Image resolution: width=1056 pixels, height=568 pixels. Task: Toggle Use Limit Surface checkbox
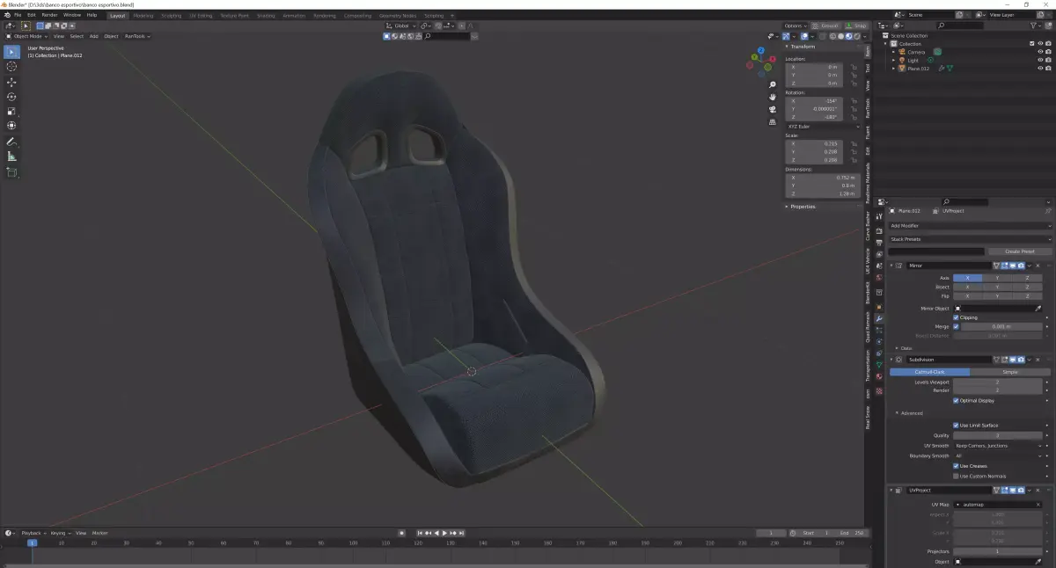pos(957,426)
